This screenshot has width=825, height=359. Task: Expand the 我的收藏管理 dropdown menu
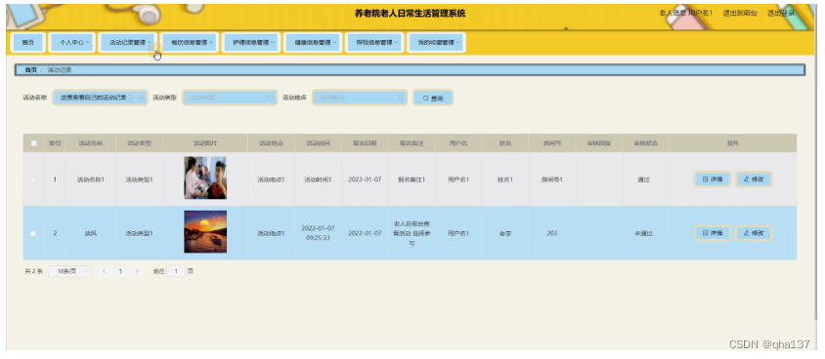436,43
